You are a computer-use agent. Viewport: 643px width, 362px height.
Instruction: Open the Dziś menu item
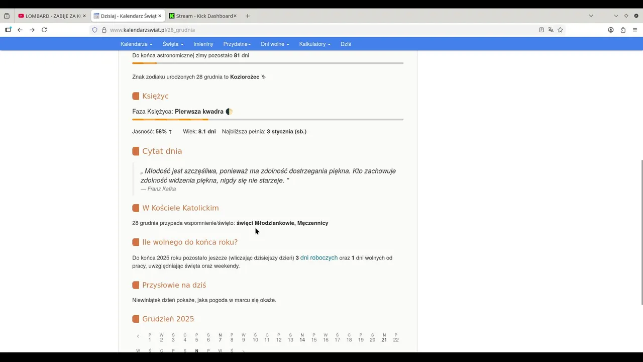point(346,44)
